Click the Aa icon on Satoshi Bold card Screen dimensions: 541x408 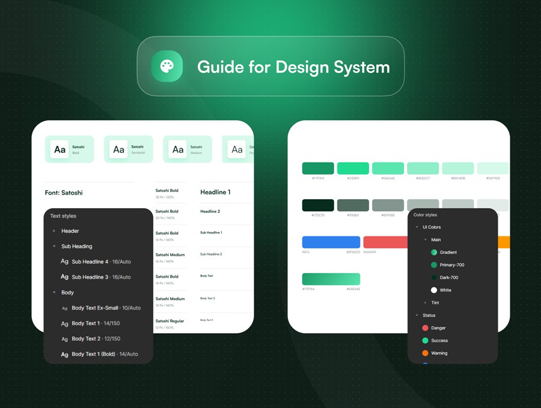point(60,149)
